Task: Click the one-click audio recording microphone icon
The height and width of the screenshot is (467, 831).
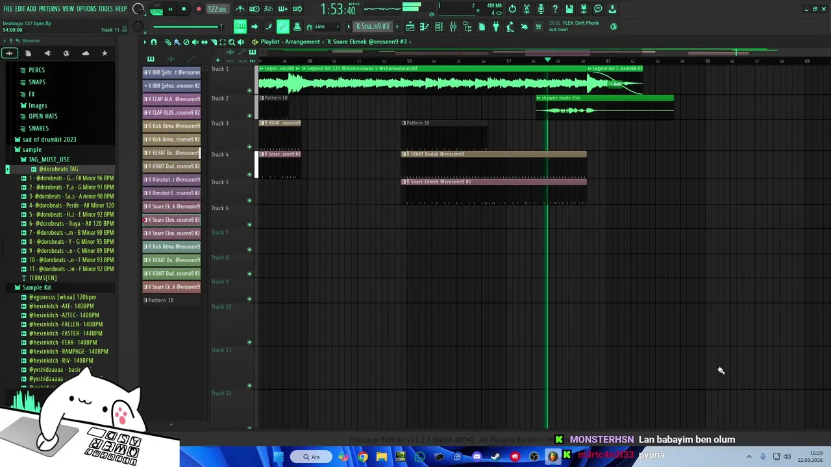Action: click(541, 9)
